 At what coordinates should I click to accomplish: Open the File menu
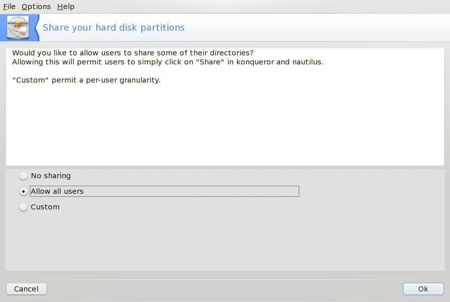pos(9,7)
